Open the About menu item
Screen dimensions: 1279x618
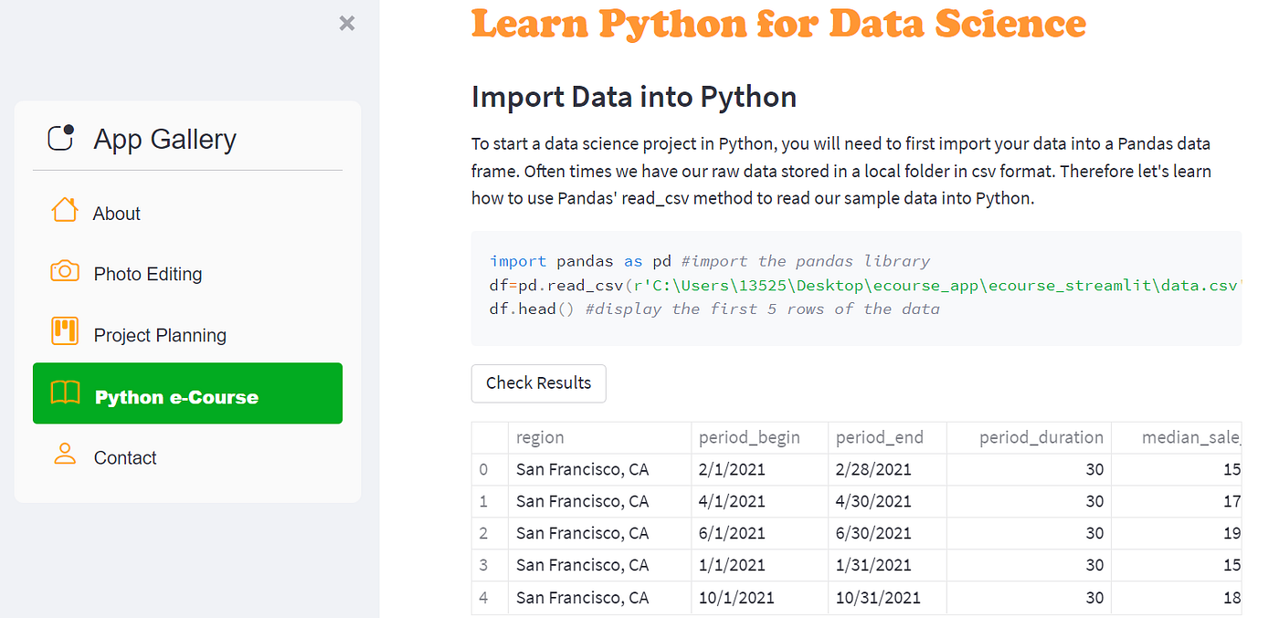(x=117, y=214)
